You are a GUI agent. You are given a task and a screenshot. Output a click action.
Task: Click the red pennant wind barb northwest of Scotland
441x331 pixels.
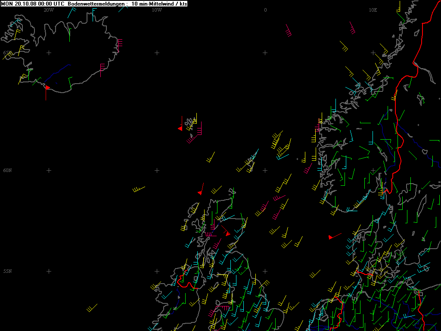coord(201,189)
